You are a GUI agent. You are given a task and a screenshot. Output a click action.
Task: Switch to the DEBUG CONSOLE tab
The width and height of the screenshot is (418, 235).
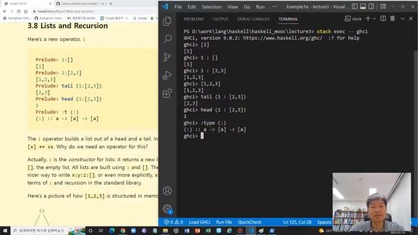(253, 19)
